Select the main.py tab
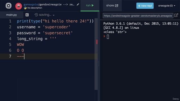The image size is (180, 101). (x=12, y=15)
